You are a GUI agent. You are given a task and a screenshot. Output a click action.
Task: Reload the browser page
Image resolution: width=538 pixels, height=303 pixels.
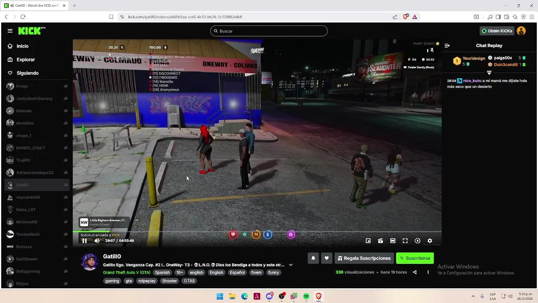point(23,17)
